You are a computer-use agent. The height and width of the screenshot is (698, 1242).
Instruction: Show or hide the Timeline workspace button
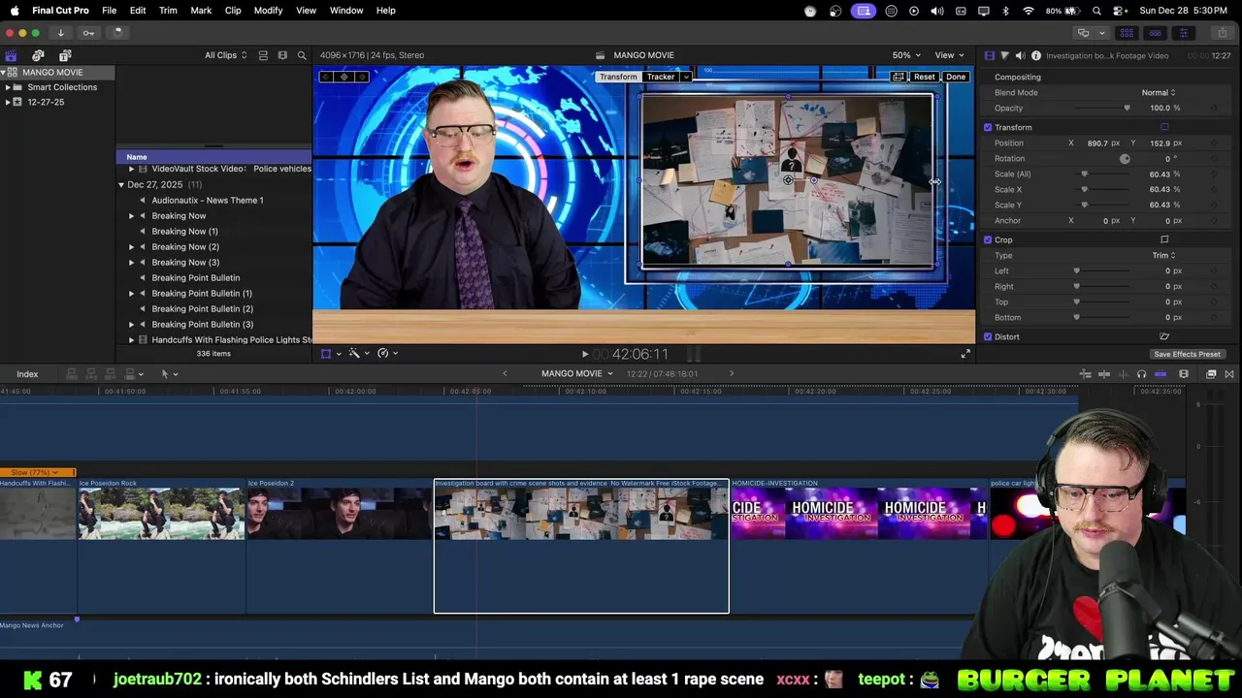1155,32
